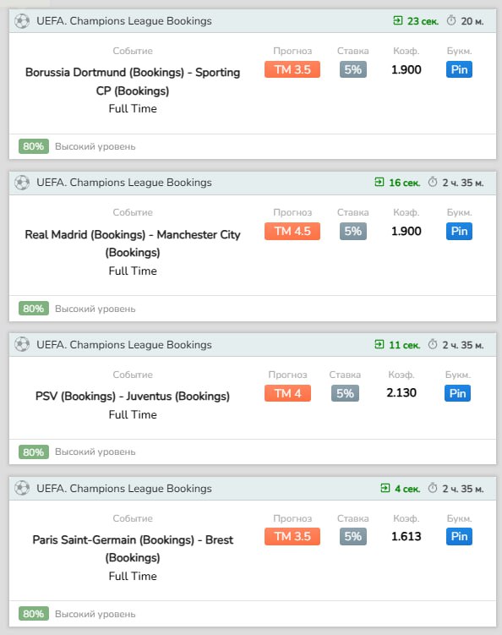Open Borussia Dortmund - Sporting CP event
This screenshot has height=635, width=502.
coord(133,81)
